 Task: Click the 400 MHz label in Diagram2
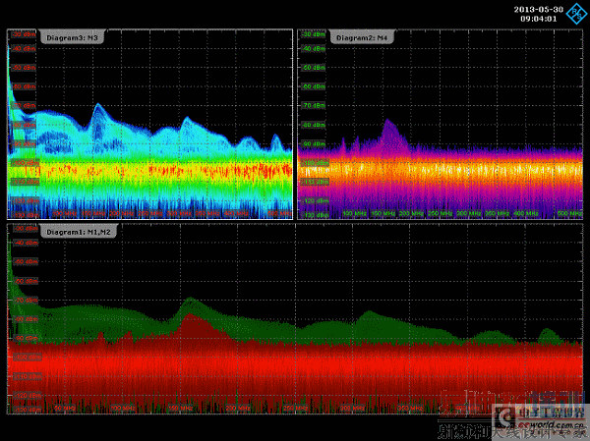526,212
